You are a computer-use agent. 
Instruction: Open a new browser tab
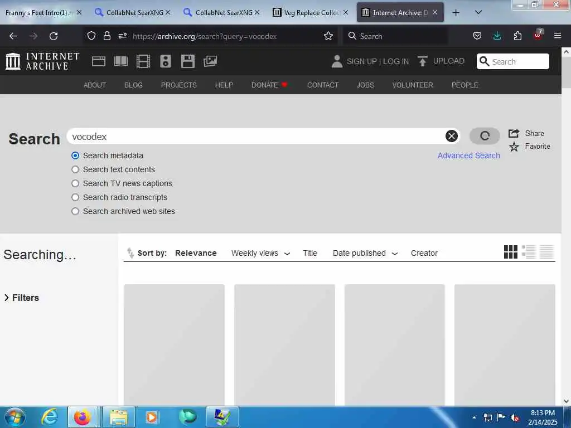456,12
